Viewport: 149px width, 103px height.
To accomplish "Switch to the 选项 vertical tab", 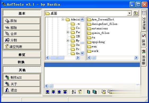I will pos(144,40).
